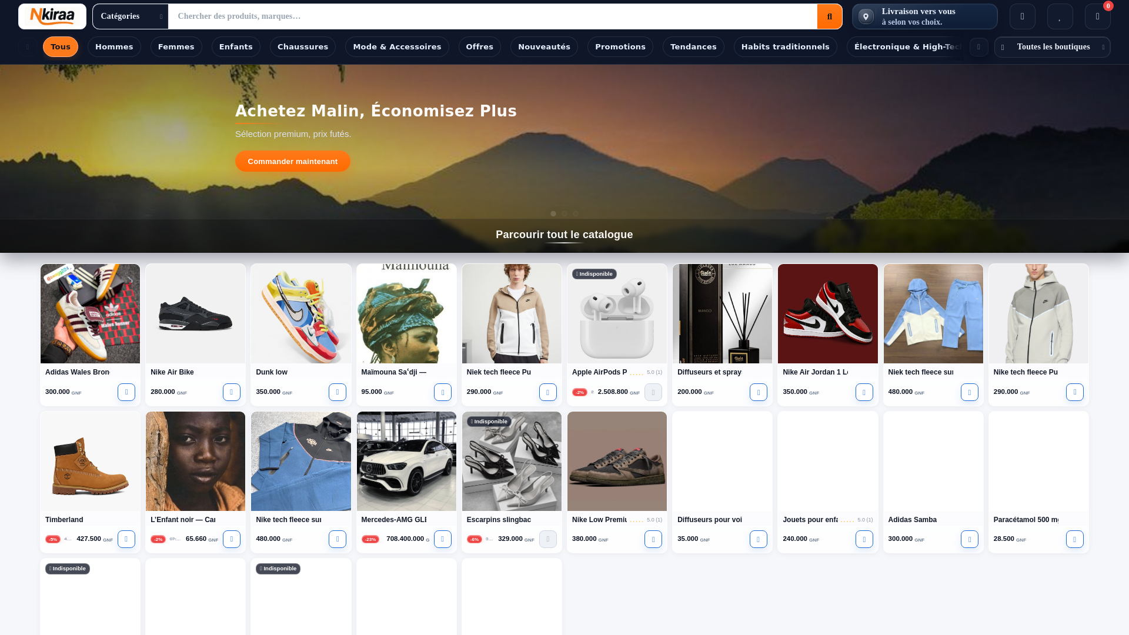1129x635 pixels.
Task: Add Mercedes-AMG GLE to cart
Action: coord(443,539)
